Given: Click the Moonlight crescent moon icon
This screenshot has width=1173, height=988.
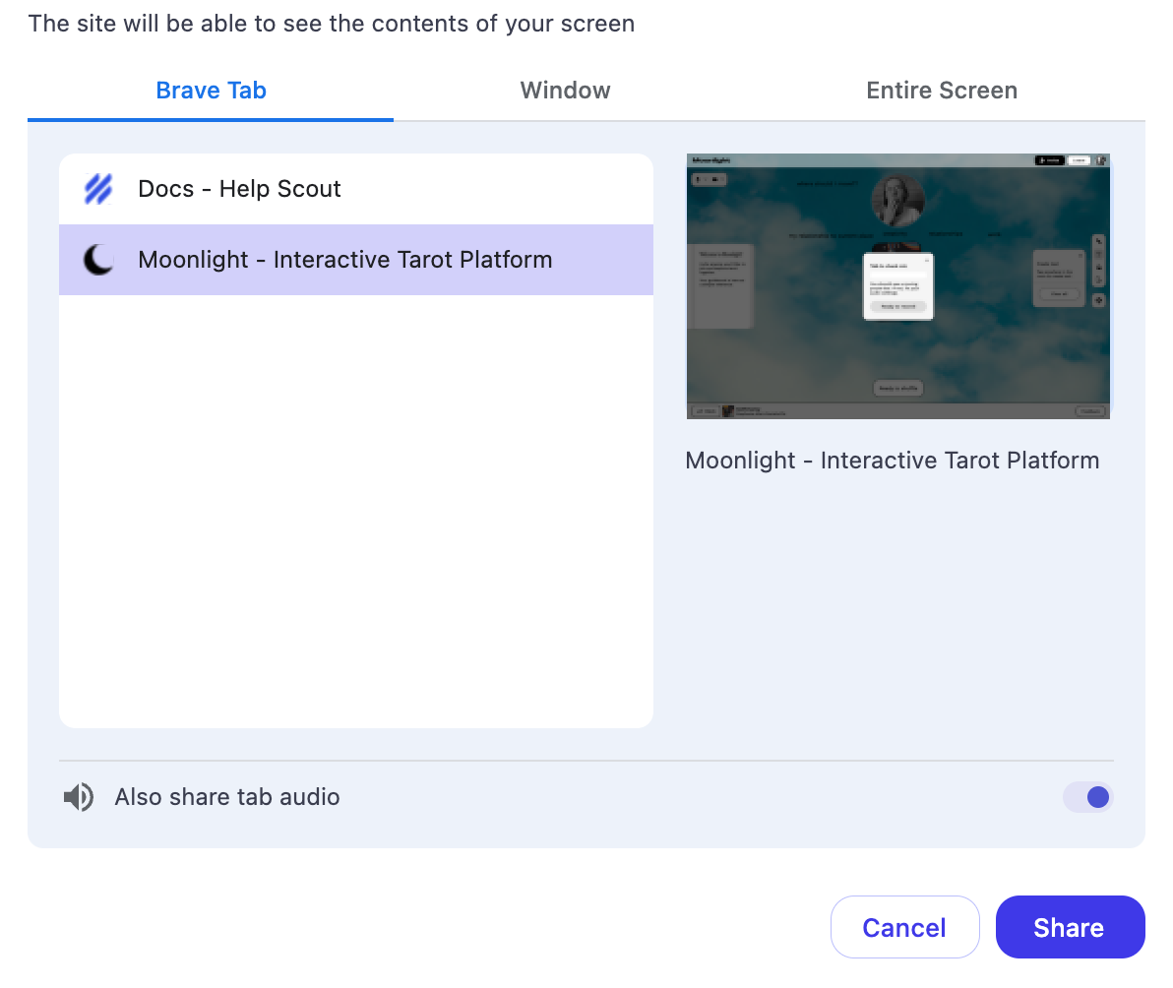Looking at the screenshot, I should coord(98,260).
